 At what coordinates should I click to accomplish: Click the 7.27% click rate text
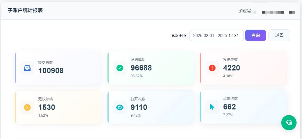(x=228, y=115)
